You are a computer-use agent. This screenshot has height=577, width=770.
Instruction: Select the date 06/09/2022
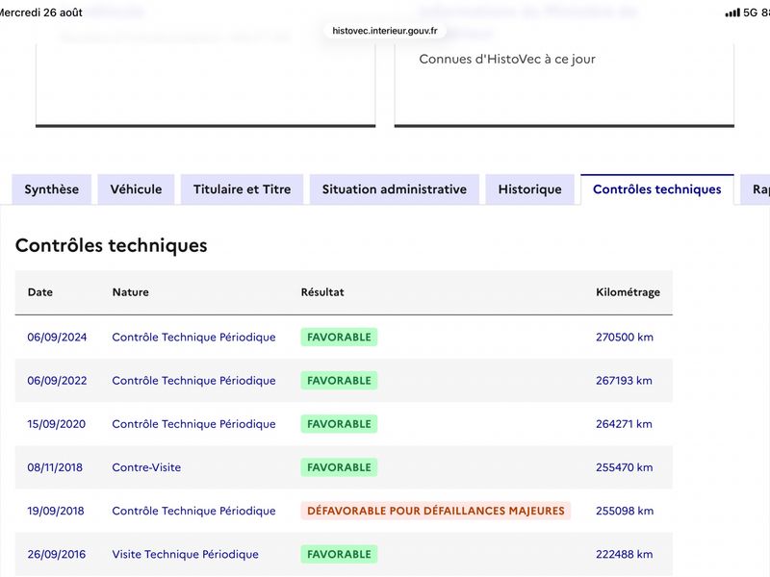pos(57,381)
